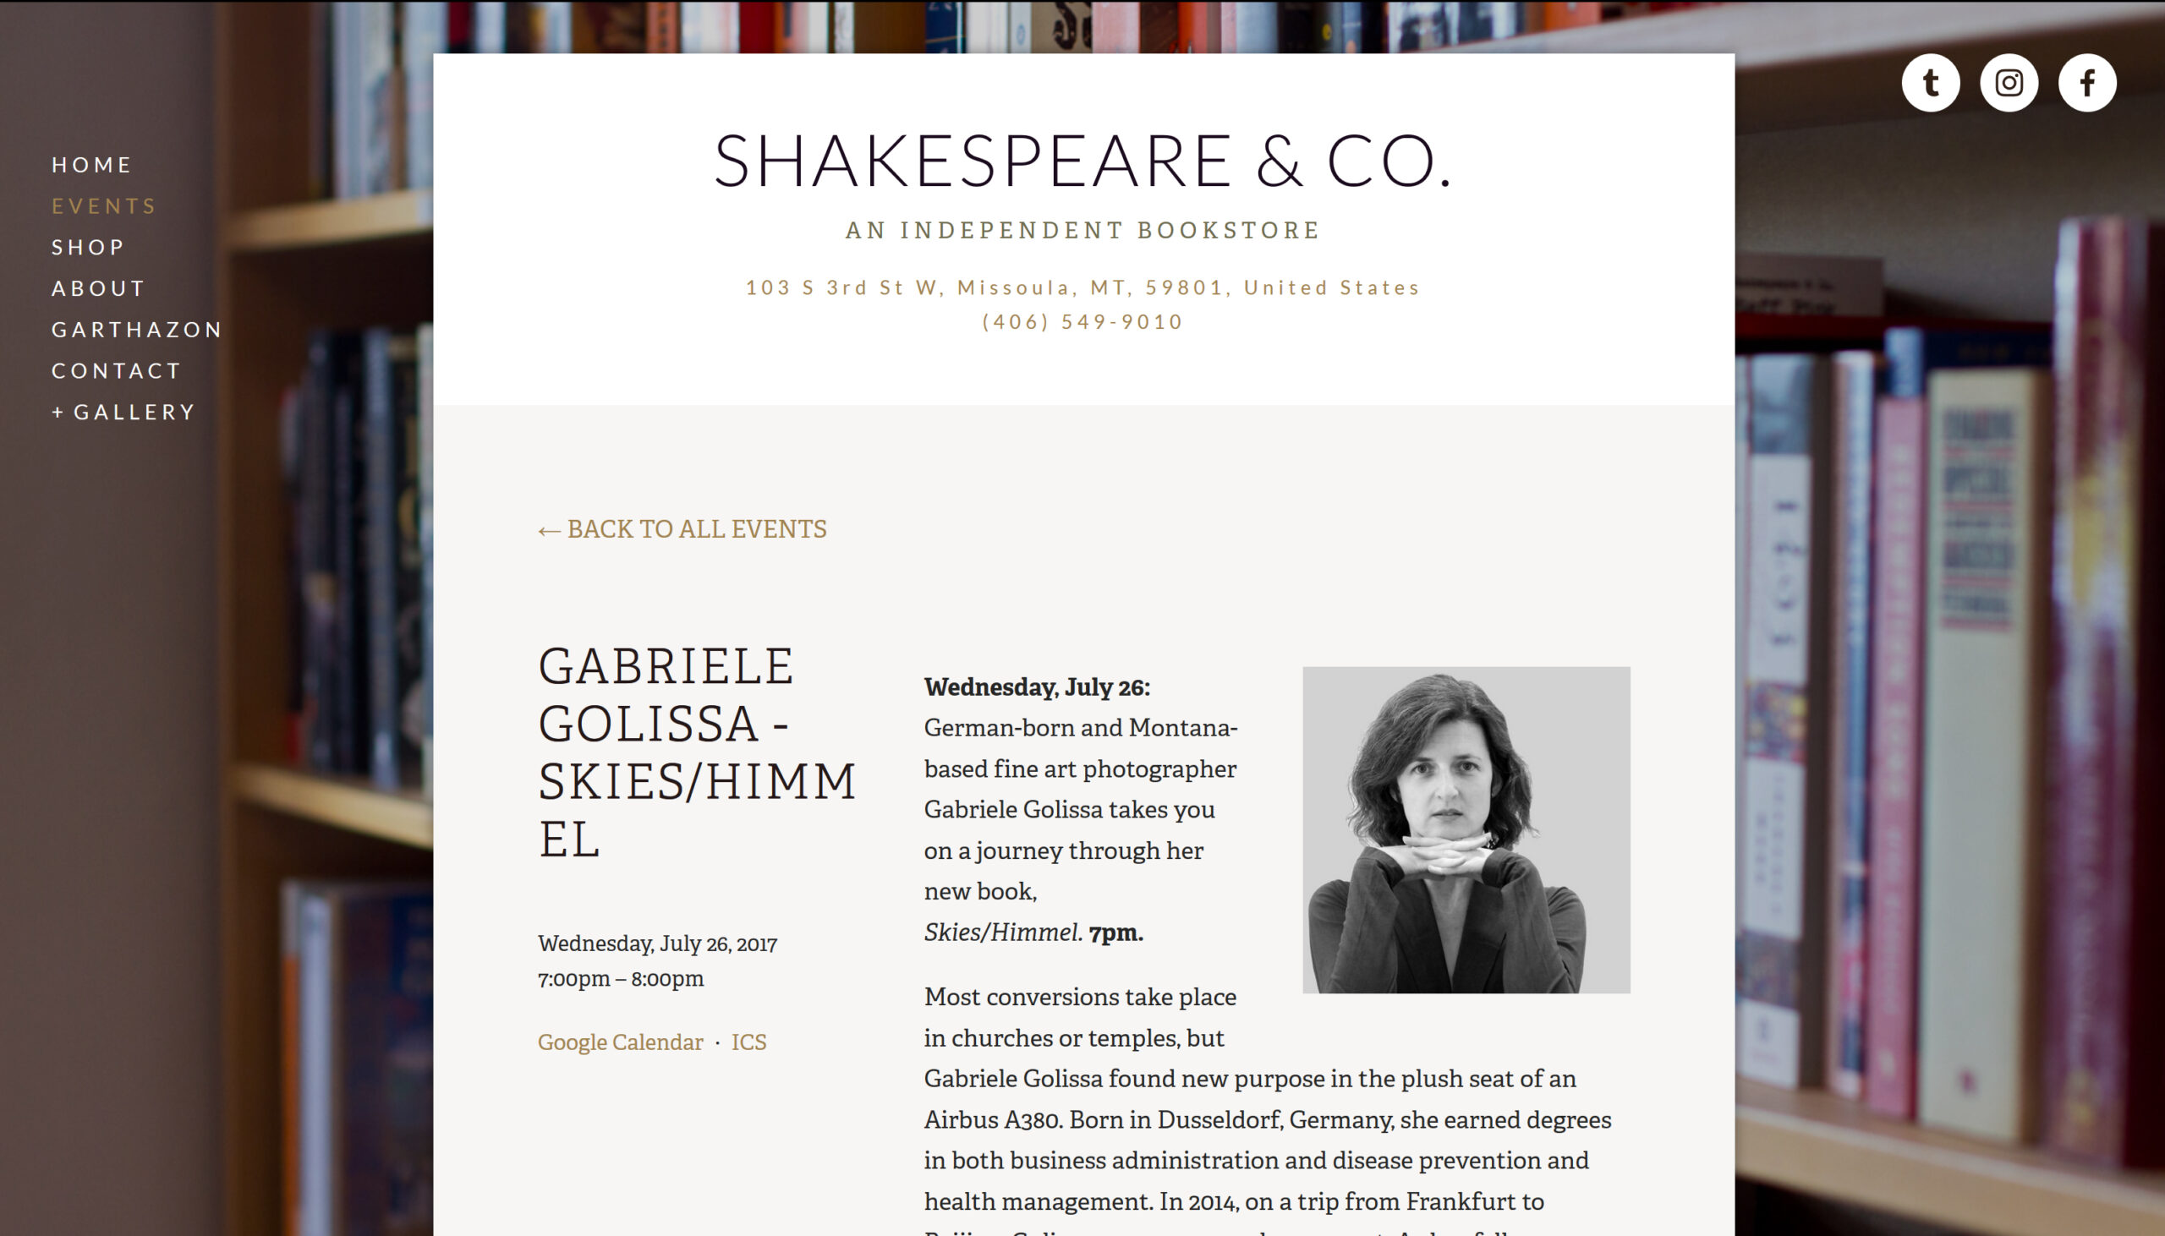The height and width of the screenshot is (1236, 2165).
Task: Open the Instagram social icon
Action: click(2009, 83)
